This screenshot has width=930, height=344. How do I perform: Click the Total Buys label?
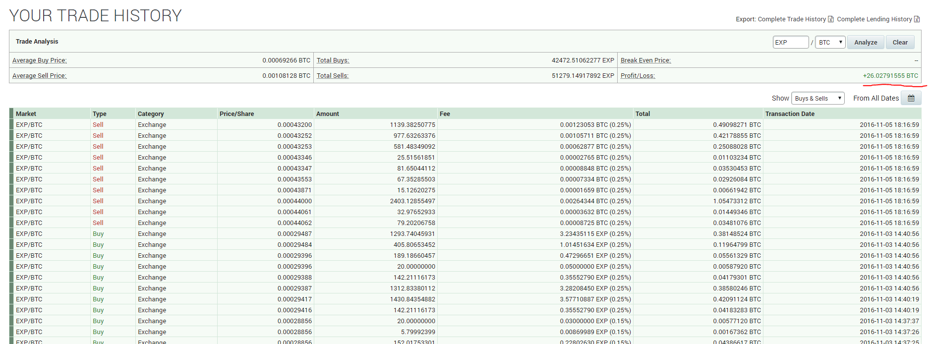333,60
